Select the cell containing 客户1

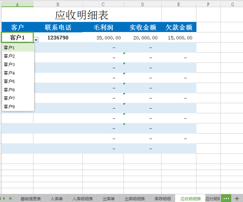[x=17, y=37]
